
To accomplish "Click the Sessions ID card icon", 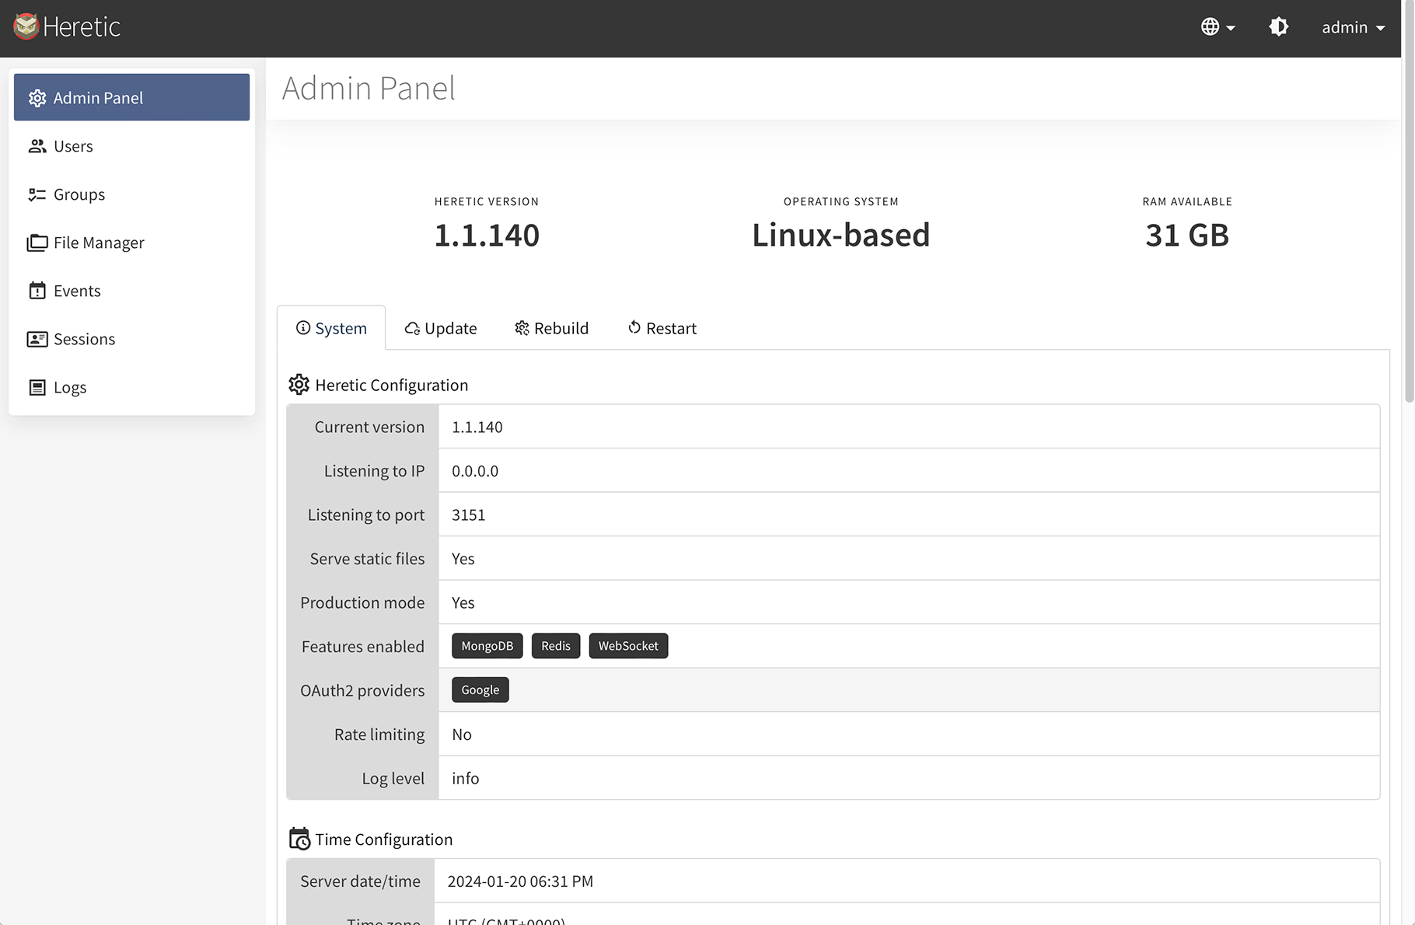I will coord(37,339).
